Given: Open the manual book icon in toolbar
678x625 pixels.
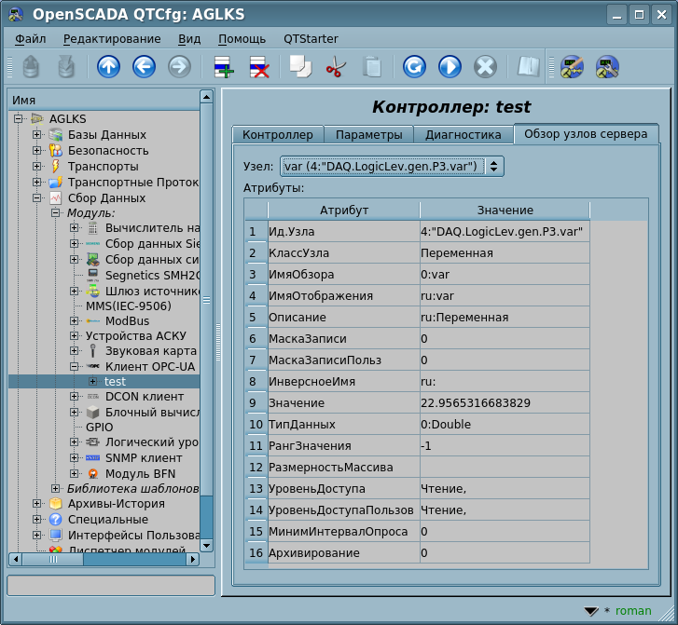Looking at the screenshot, I should (x=529, y=67).
